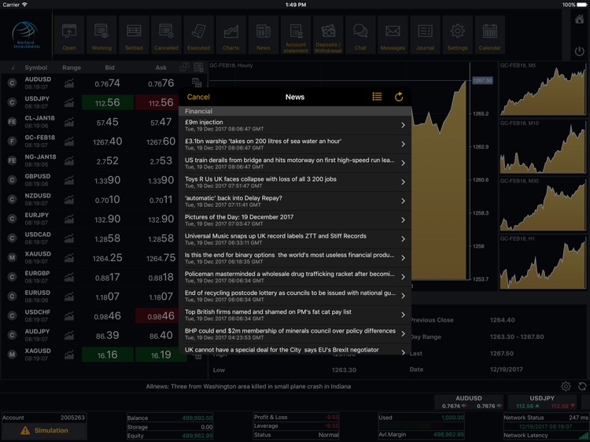Open Pictures of the Day news item
The image size is (590, 442).
(295, 220)
